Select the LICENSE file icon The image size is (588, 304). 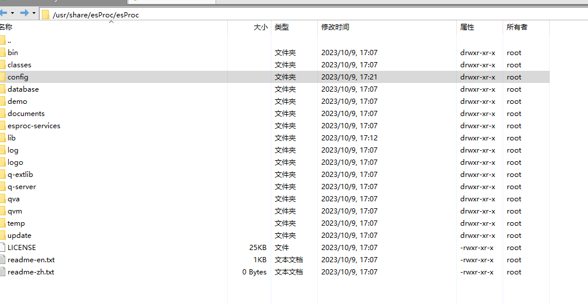click(x=3, y=248)
